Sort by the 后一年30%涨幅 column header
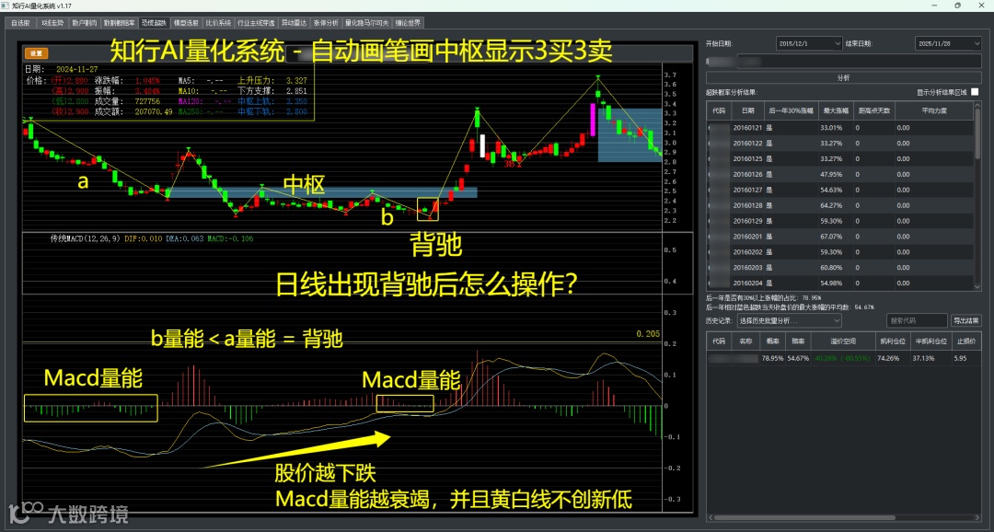This screenshot has width=994, height=532. (x=791, y=110)
